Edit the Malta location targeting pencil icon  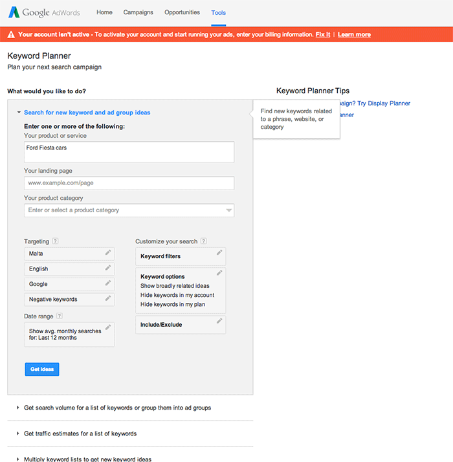pyautogui.click(x=108, y=253)
